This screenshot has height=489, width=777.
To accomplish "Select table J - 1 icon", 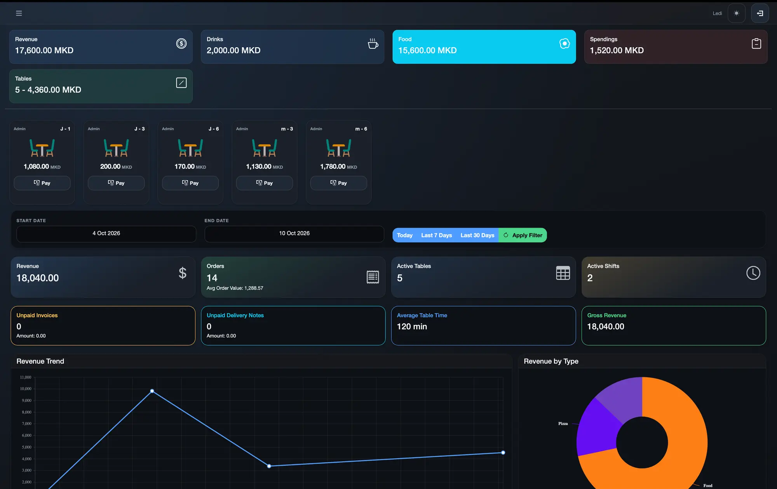I will [42, 148].
